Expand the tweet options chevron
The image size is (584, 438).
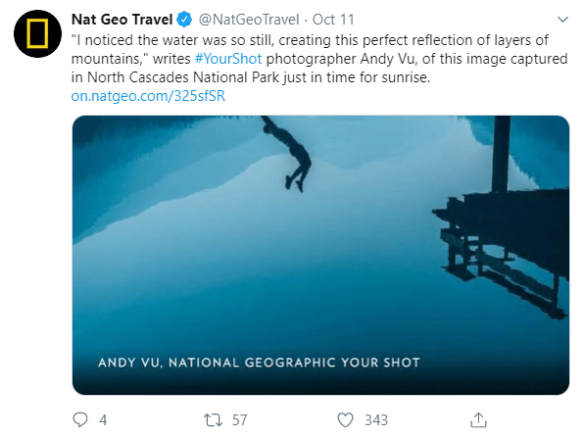(x=562, y=20)
